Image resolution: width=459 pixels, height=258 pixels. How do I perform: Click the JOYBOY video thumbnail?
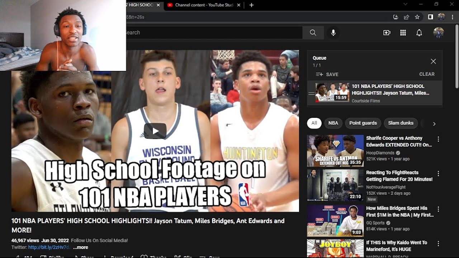click(x=335, y=249)
